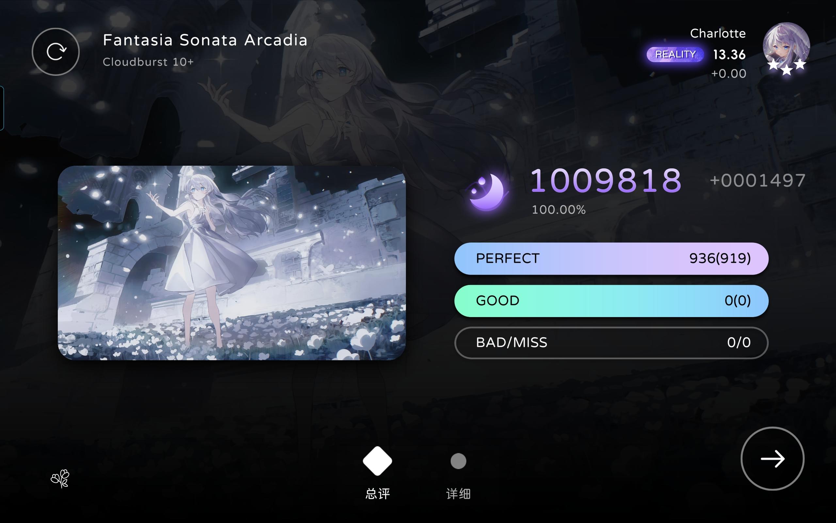836x523 pixels.
Task: Open Charlotte's player avatar
Action: coord(786,46)
